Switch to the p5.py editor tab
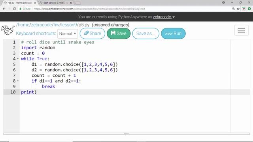This screenshot has width=253, height=142. pos(19,3)
